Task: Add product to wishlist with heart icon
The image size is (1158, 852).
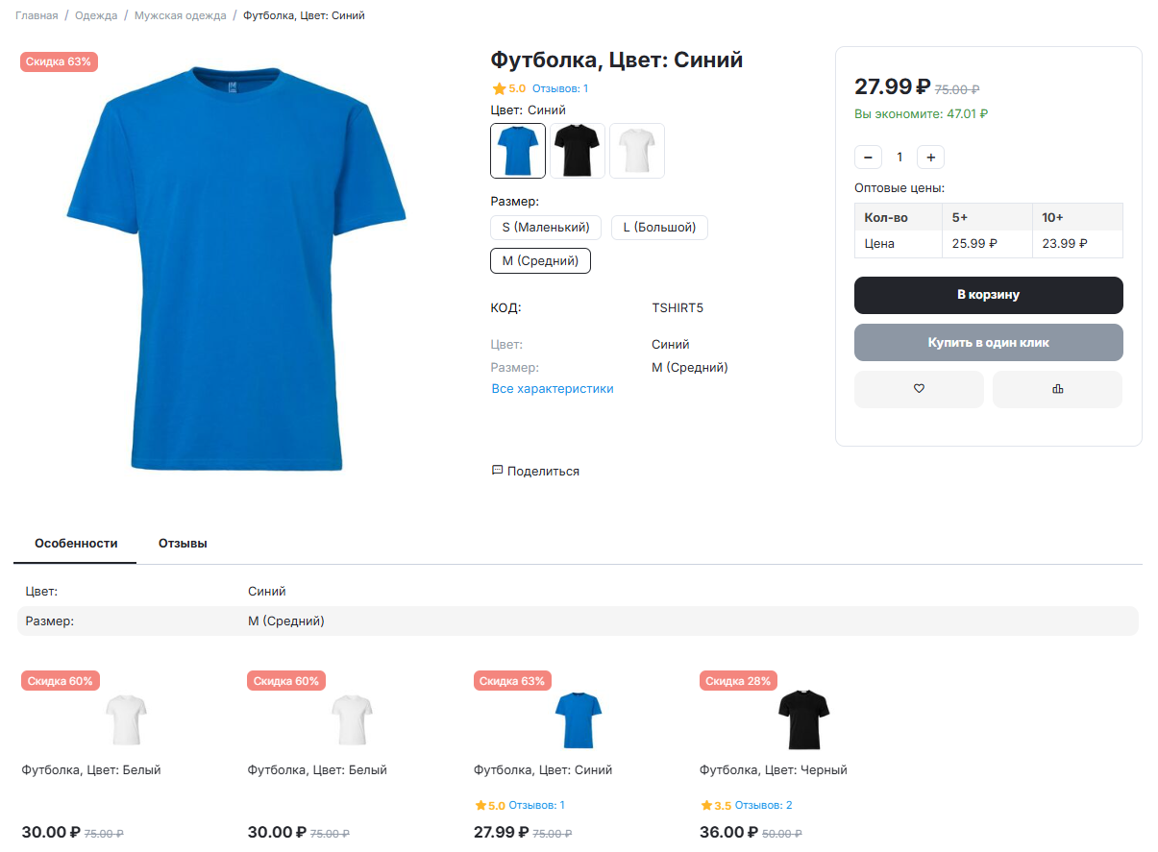Action: click(x=919, y=389)
